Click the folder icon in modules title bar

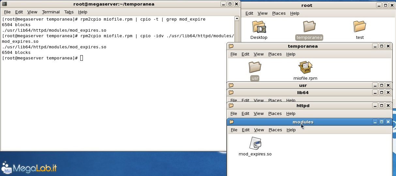(231, 122)
